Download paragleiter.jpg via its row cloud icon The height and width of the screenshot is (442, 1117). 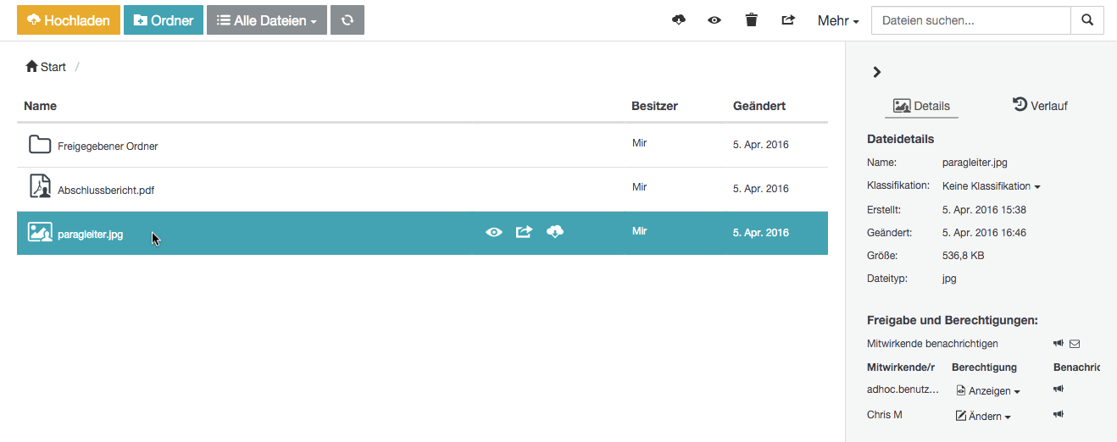pos(555,231)
